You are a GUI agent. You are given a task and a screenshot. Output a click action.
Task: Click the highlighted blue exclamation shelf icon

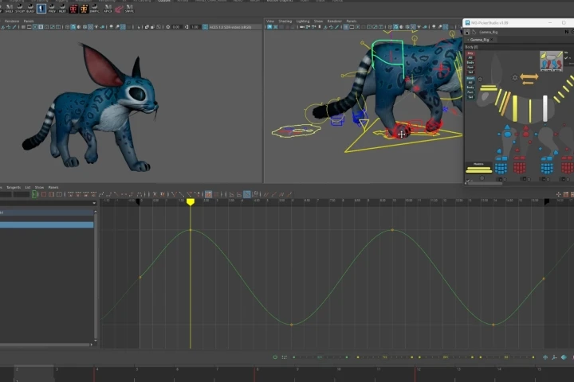click(x=41, y=9)
